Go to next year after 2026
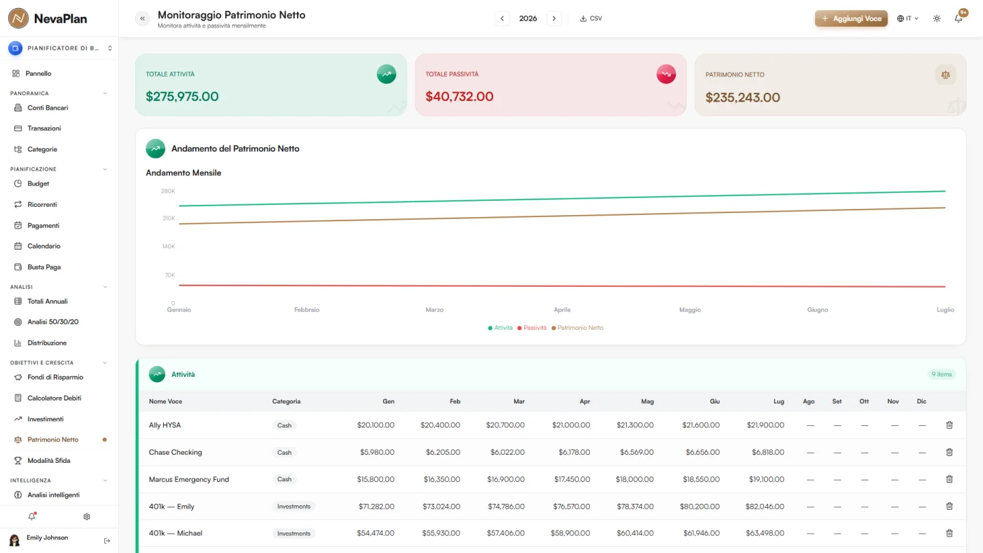Image resolution: width=983 pixels, height=553 pixels. click(x=554, y=18)
